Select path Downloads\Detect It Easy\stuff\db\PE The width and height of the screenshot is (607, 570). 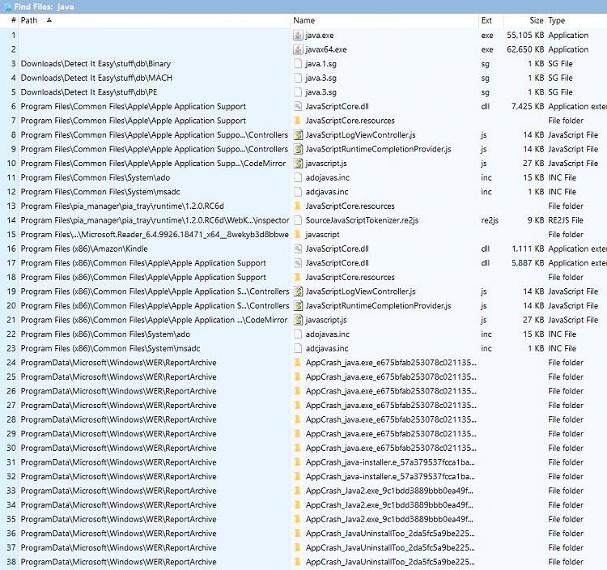coord(89,92)
